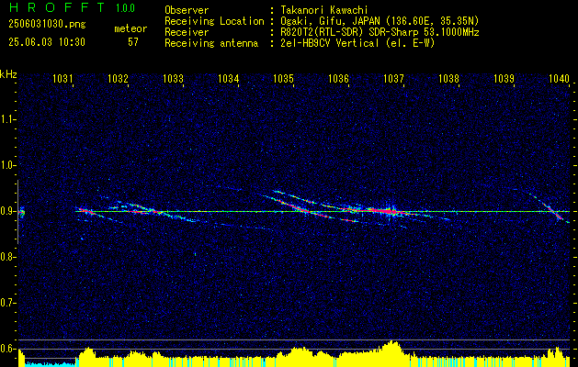Click time marker 1036
578x367 pixels.
coord(338,78)
